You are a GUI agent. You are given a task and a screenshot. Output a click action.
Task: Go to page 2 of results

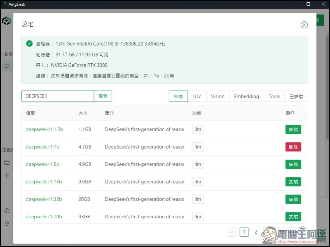[x=256, y=232]
